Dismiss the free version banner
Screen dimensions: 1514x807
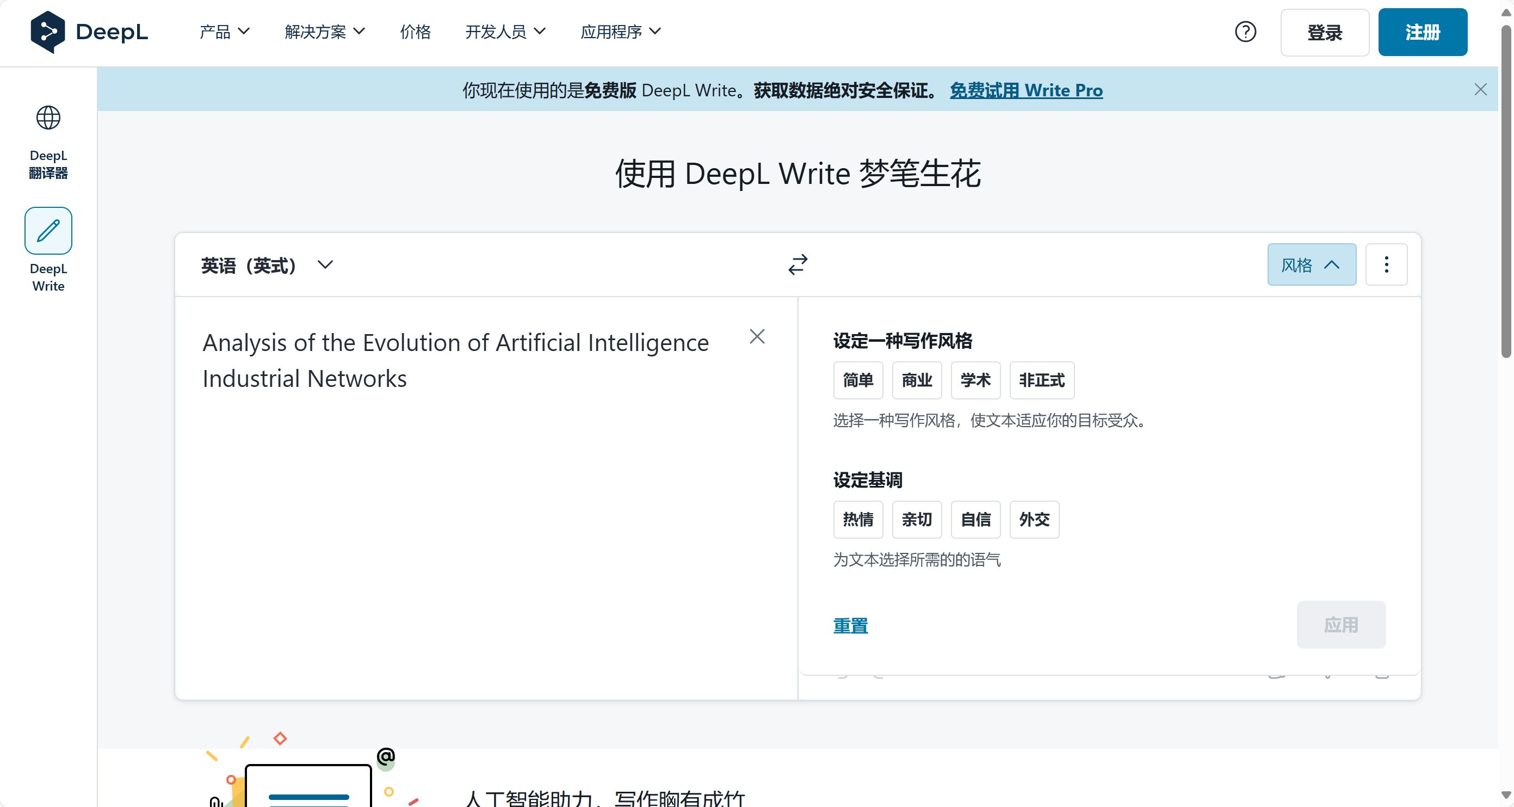1480,89
